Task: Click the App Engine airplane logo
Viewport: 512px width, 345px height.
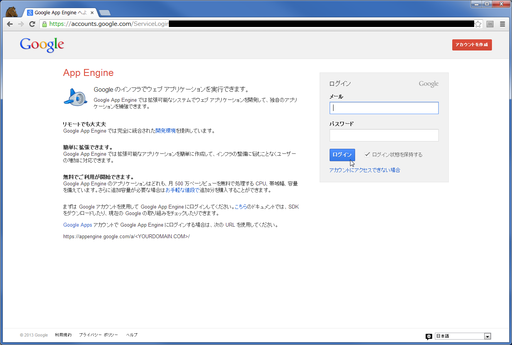Action: tap(76, 97)
